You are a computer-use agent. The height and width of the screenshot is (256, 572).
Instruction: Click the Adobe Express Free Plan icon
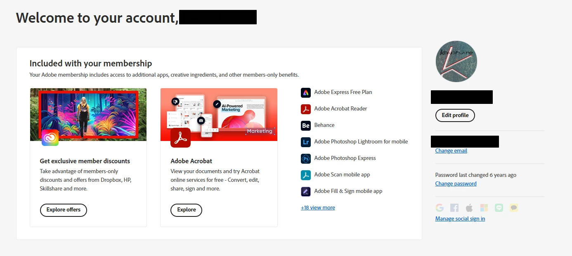pyautogui.click(x=306, y=92)
